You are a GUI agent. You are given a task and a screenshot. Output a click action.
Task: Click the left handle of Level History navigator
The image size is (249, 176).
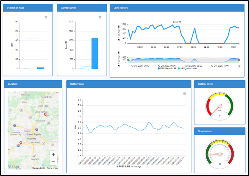(x=128, y=60)
